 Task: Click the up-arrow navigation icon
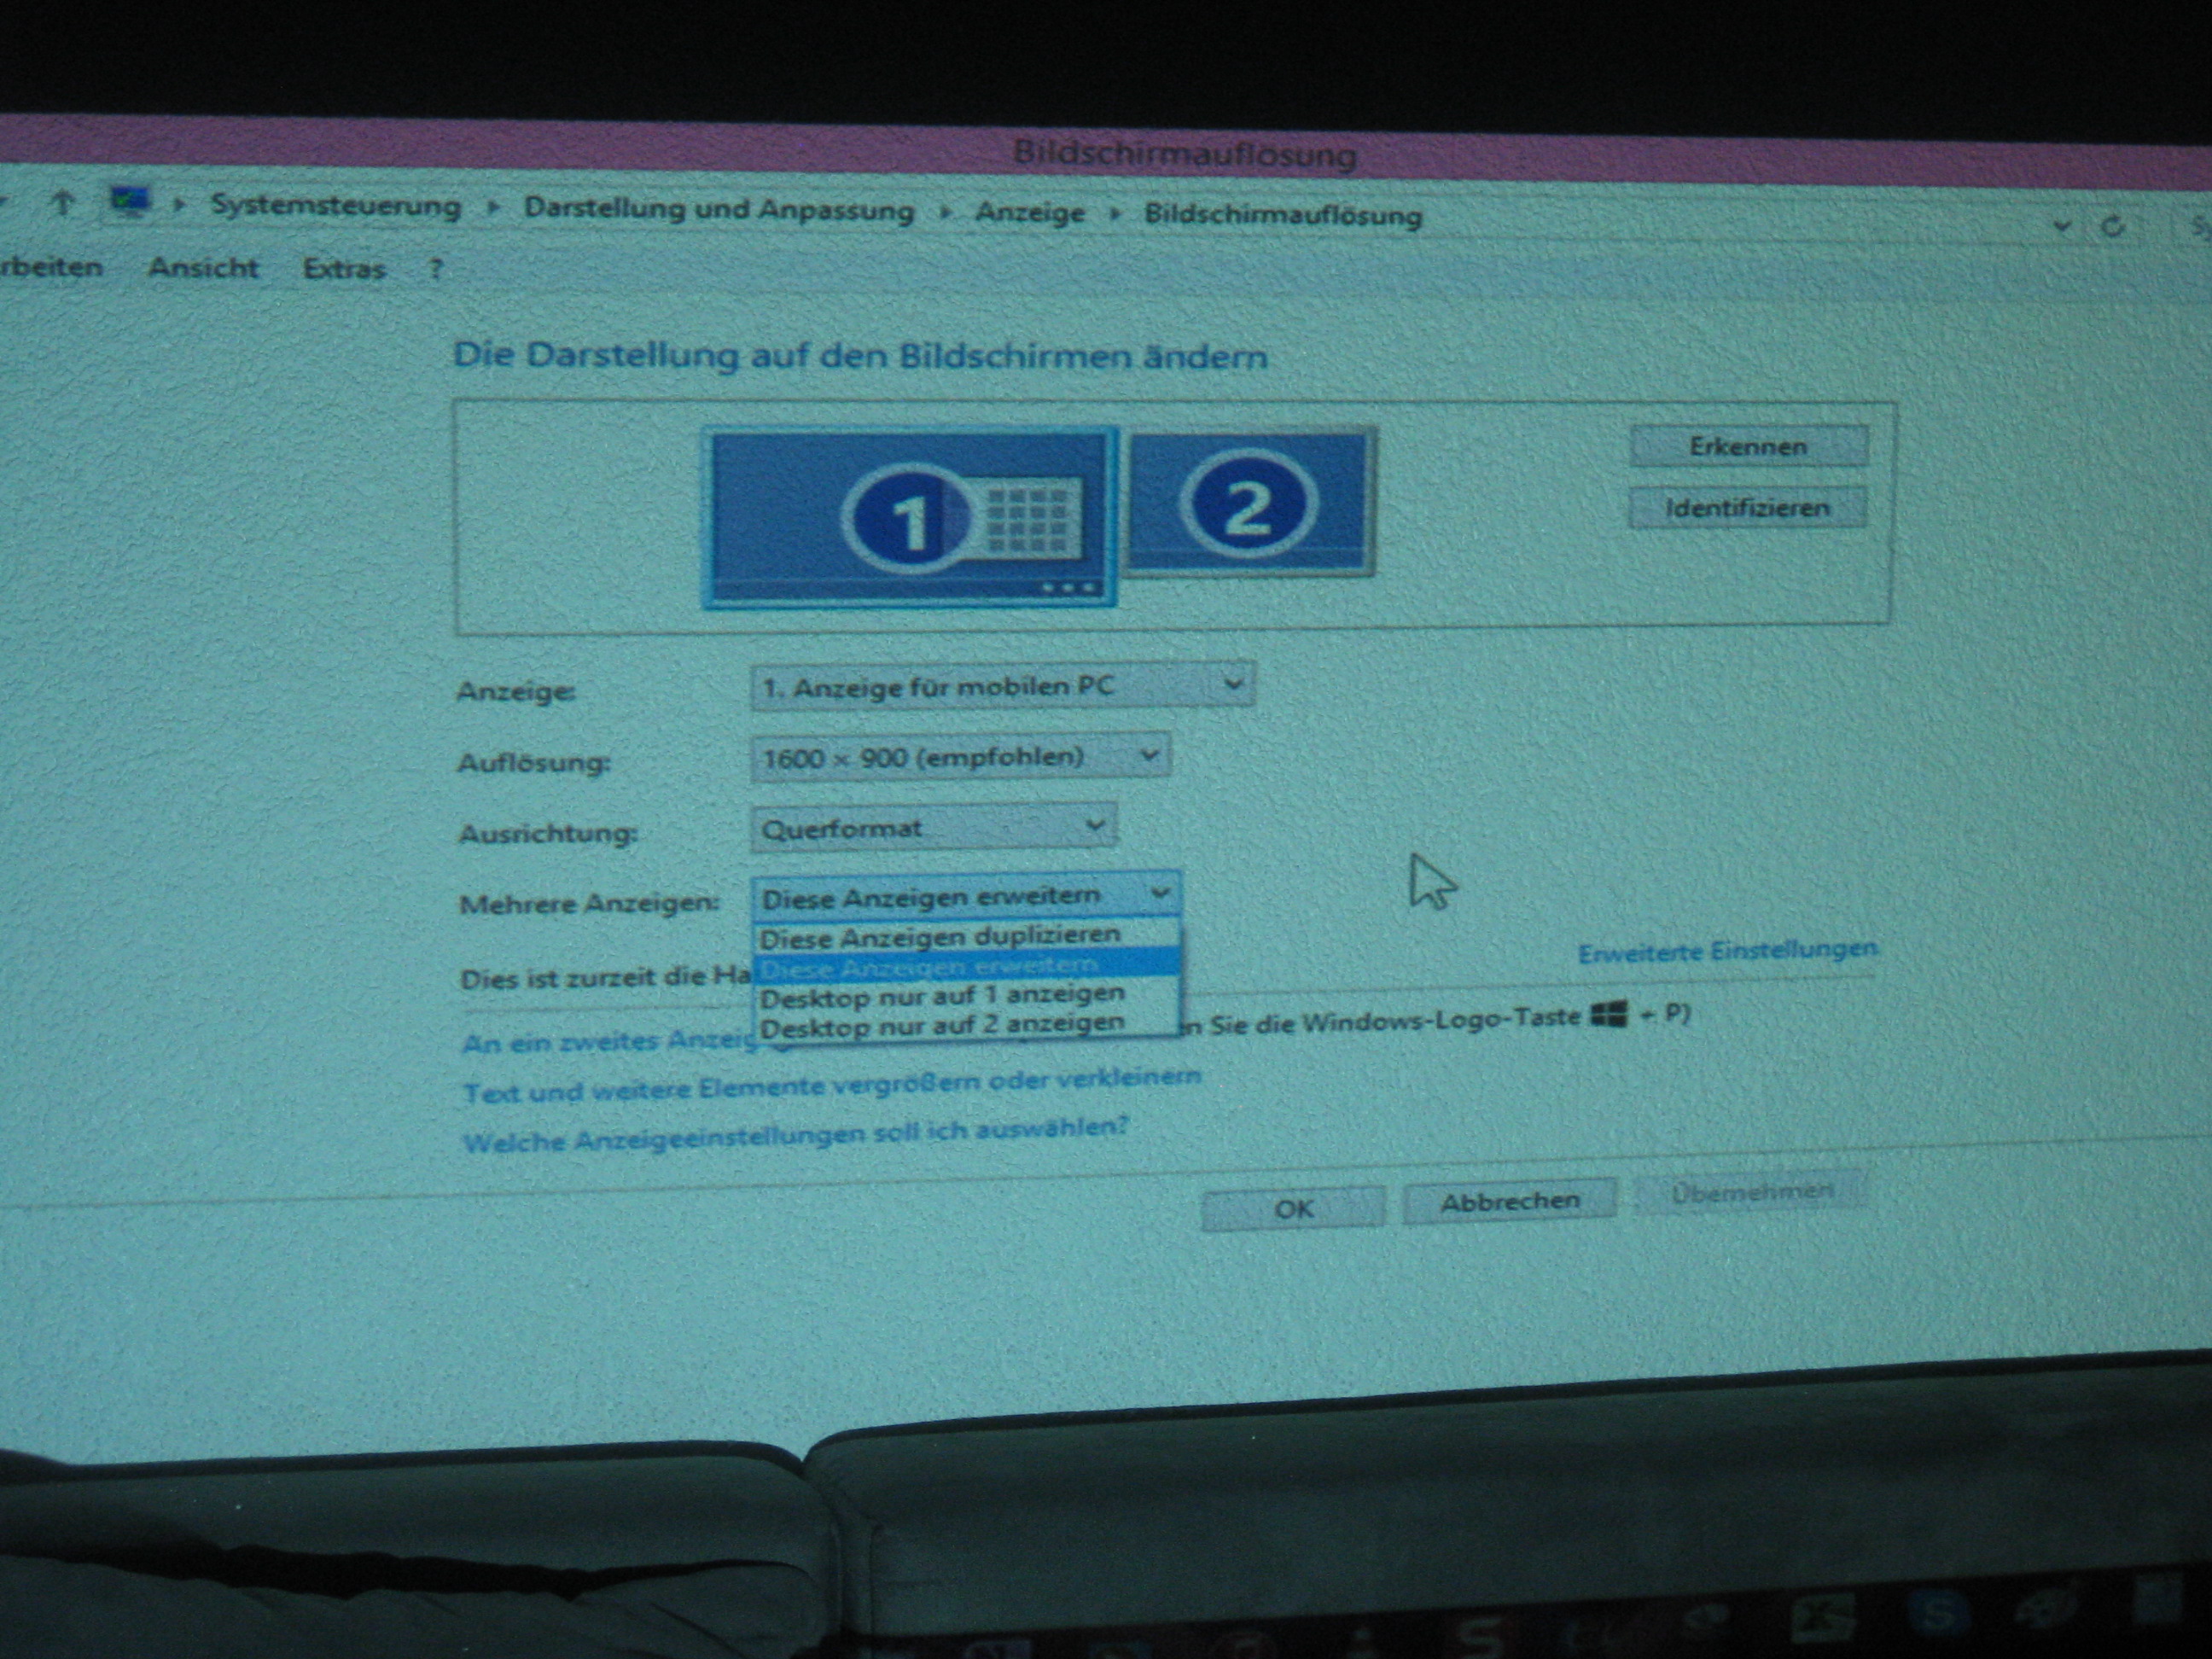tap(62, 204)
